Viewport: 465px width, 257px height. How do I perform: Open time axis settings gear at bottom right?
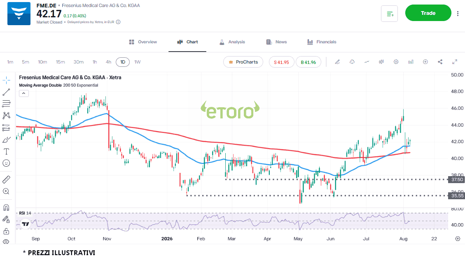tap(458, 238)
